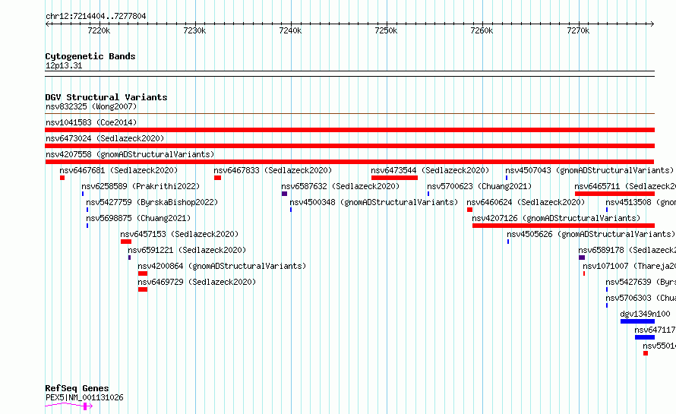Select the purple block under nsv6587632
Viewport: 676px width, 414px height.
click(284, 194)
